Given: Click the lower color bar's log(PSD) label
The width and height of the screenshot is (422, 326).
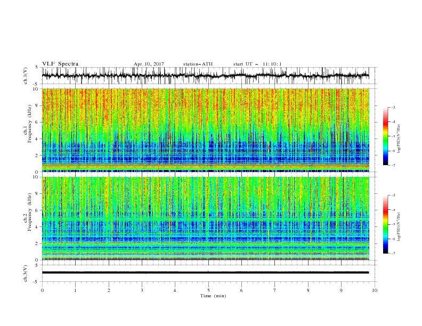Looking at the screenshot, I should point(399,227).
